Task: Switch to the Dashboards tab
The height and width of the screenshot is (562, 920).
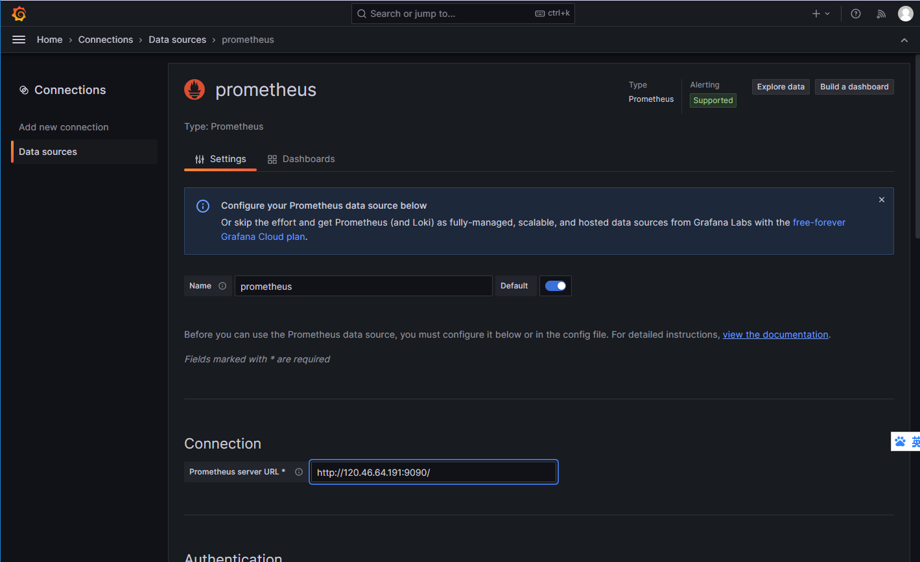Action: pos(301,159)
